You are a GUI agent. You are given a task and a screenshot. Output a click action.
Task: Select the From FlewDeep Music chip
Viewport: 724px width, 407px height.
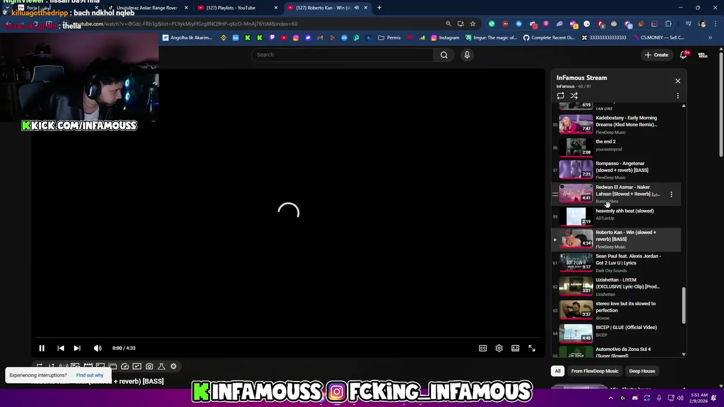pos(594,371)
